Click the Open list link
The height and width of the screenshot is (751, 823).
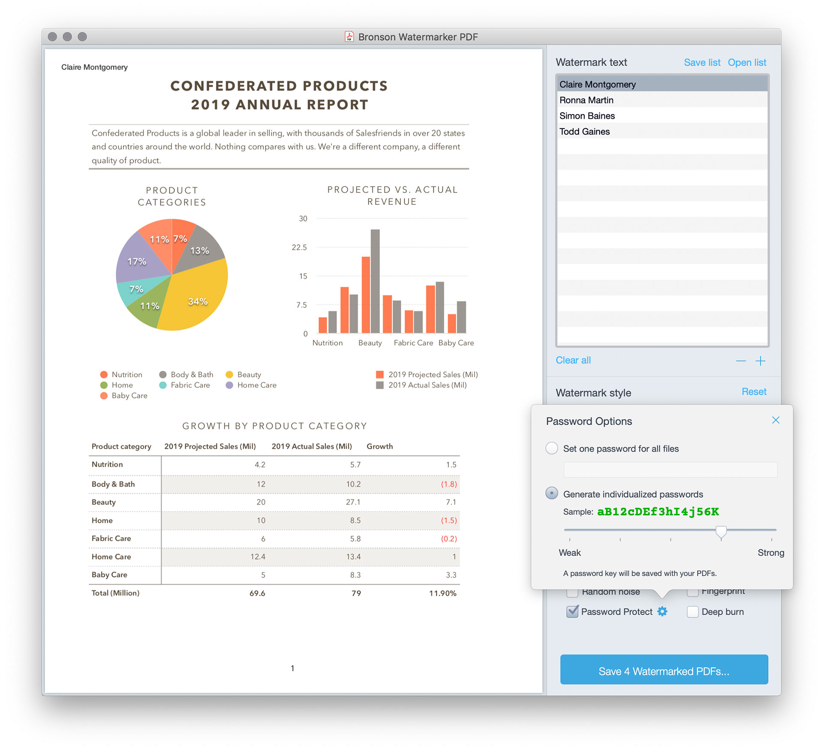click(747, 63)
